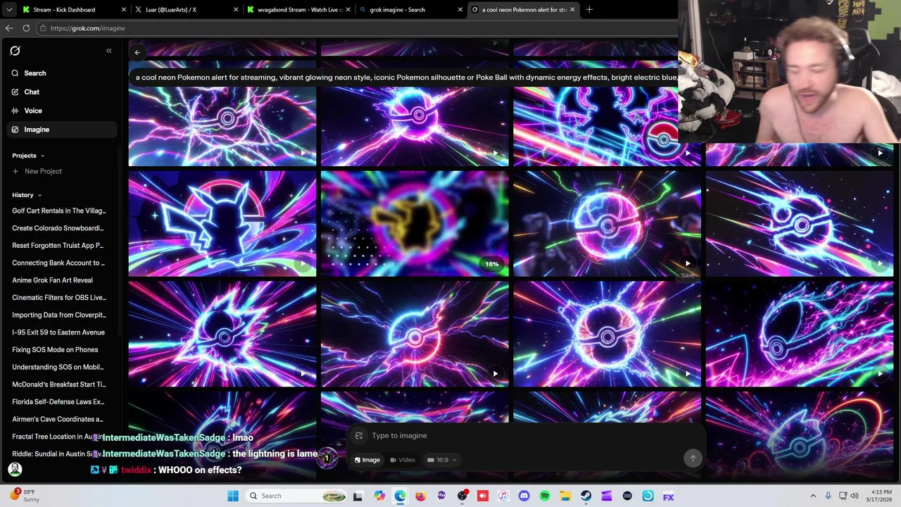Screen dimensions: 901x507
Task: Open history chat Airmen's Cave Coordinates
Action: (58, 419)
